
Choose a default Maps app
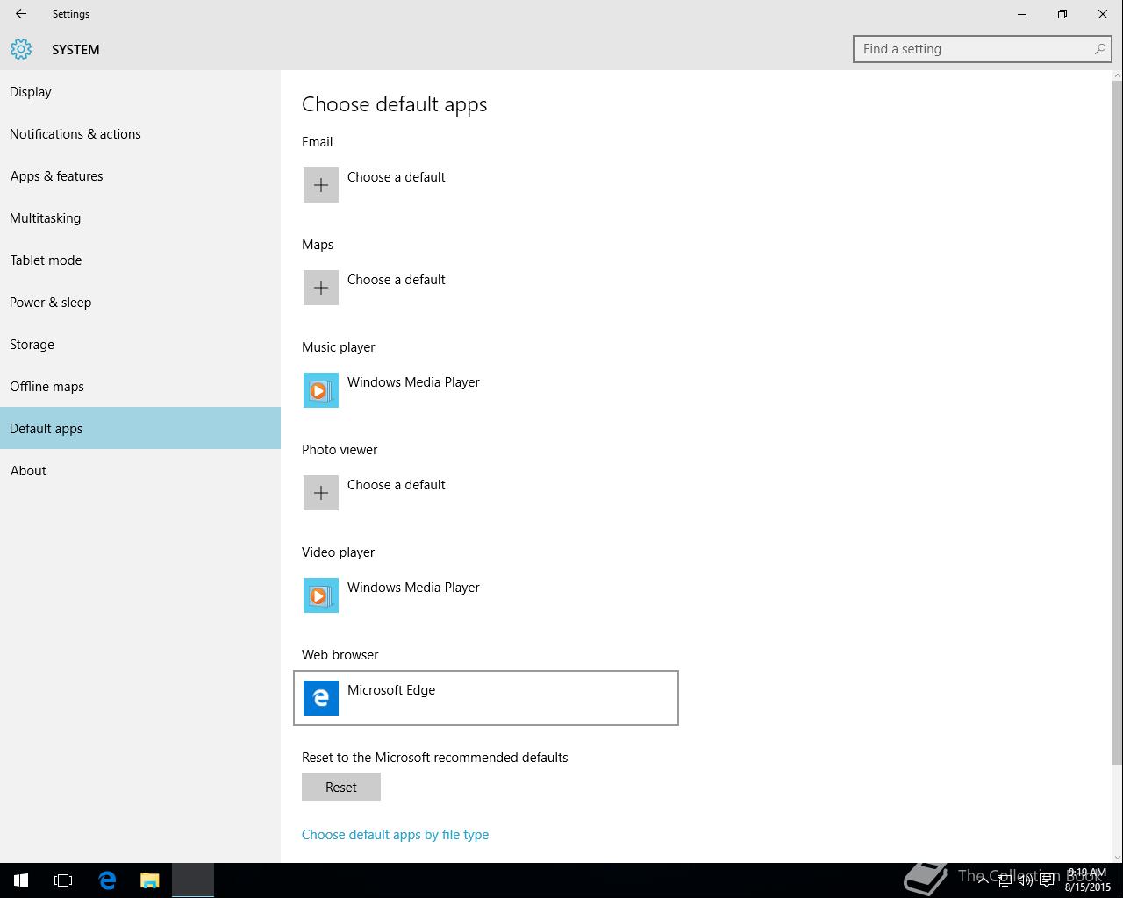point(486,288)
